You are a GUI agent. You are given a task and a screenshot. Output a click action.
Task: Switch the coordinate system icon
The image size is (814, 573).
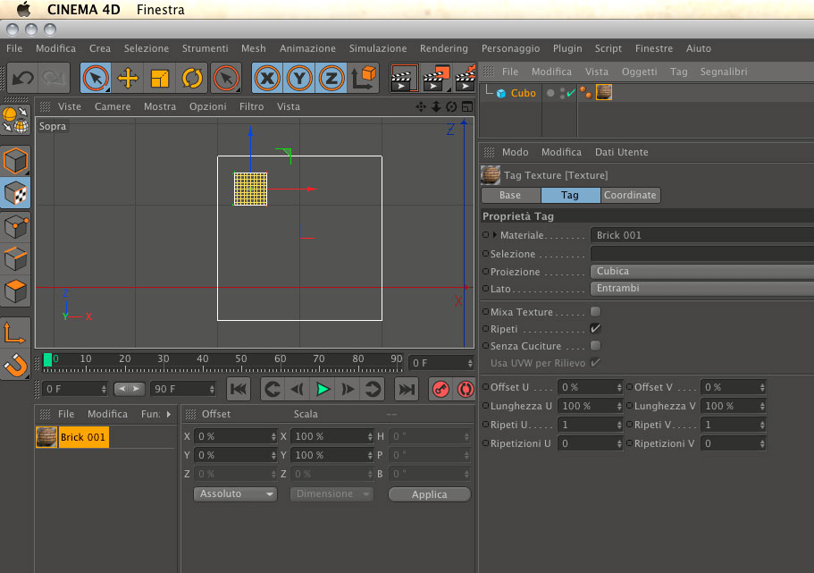point(364,79)
